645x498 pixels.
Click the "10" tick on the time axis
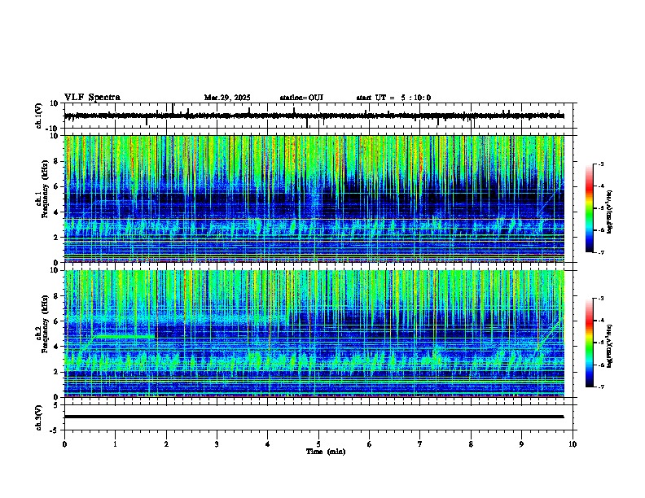click(x=573, y=444)
